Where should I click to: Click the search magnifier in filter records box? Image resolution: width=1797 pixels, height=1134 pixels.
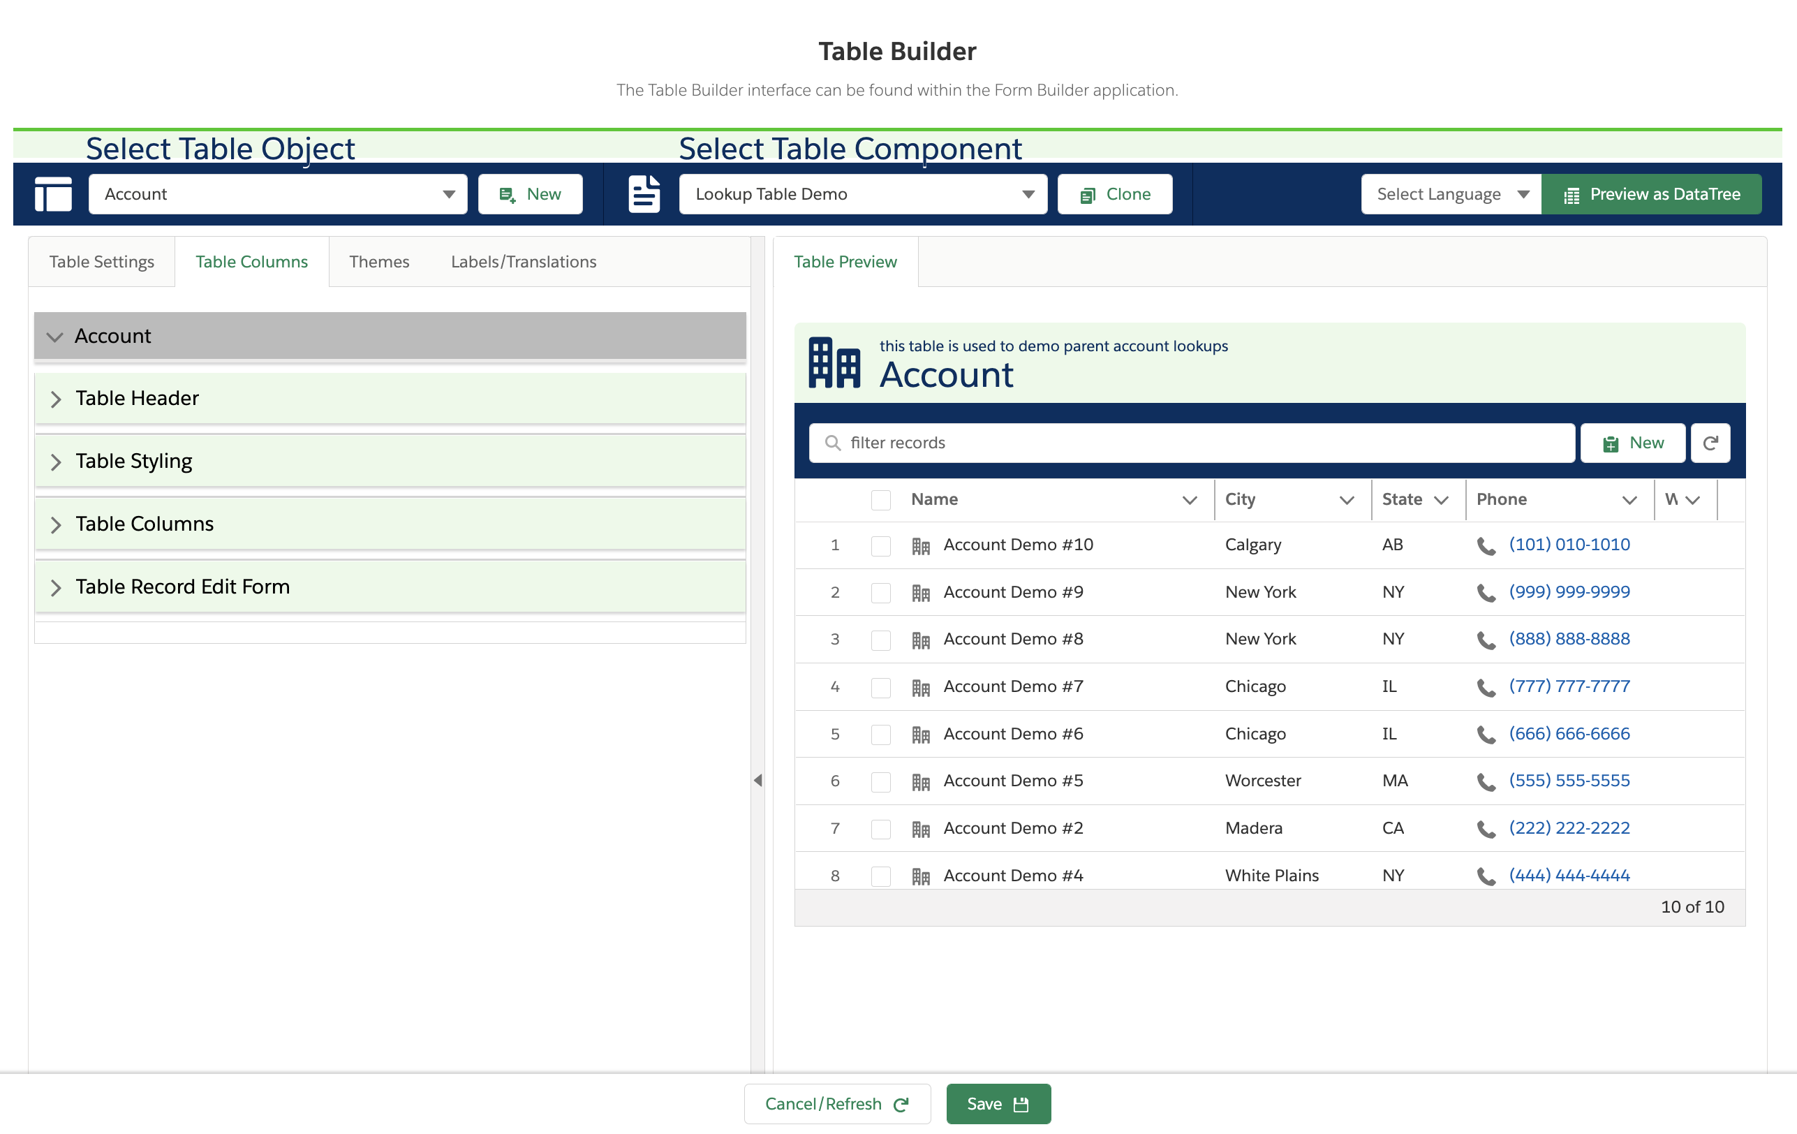coord(833,443)
